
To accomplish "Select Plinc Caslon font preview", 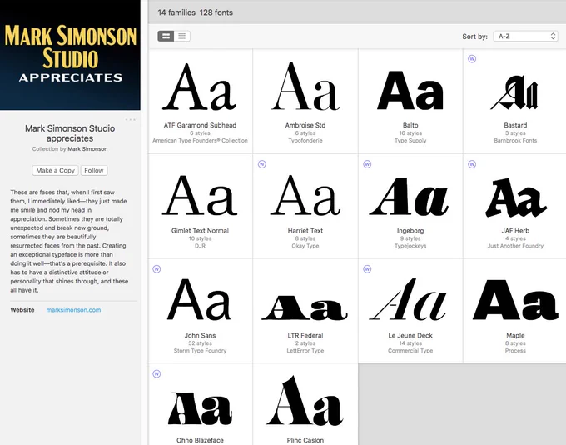I will (x=305, y=401).
